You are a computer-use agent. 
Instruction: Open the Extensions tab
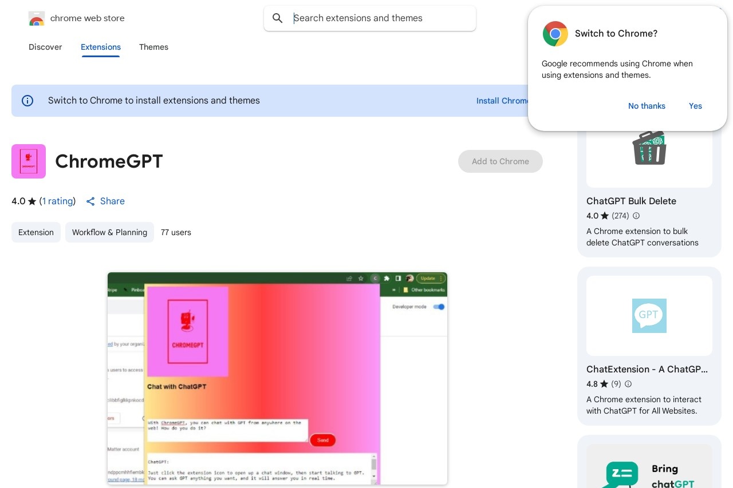coord(101,47)
